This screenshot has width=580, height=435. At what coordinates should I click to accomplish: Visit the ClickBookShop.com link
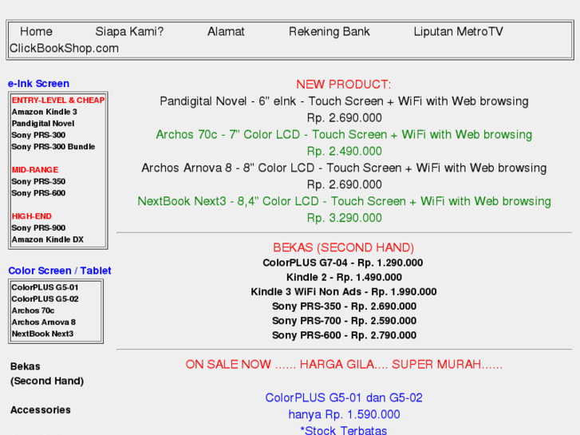[64, 48]
